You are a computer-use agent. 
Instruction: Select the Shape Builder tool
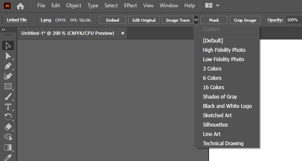tap(8, 137)
